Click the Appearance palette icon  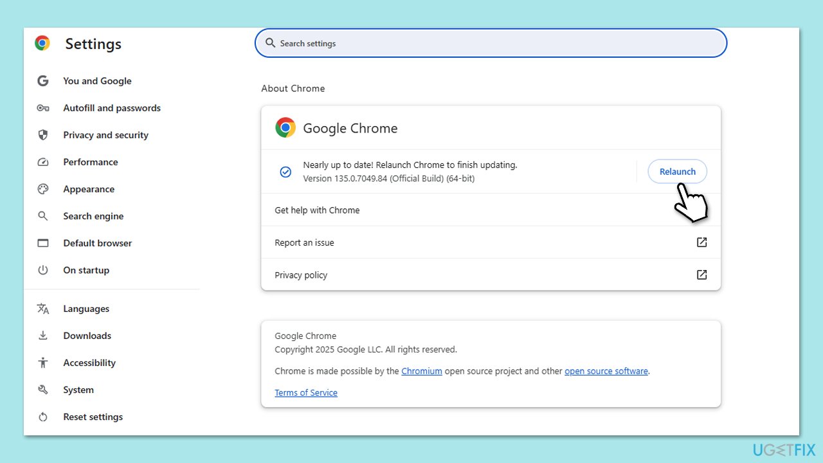pyautogui.click(x=42, y=189)
